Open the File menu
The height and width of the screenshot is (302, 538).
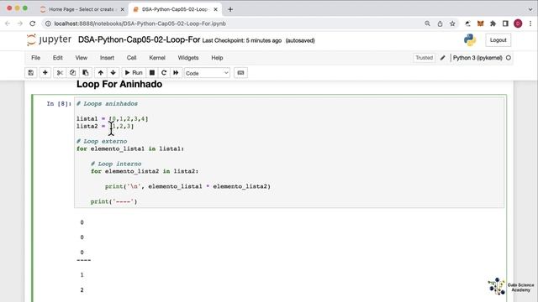(x=35, y=58)
